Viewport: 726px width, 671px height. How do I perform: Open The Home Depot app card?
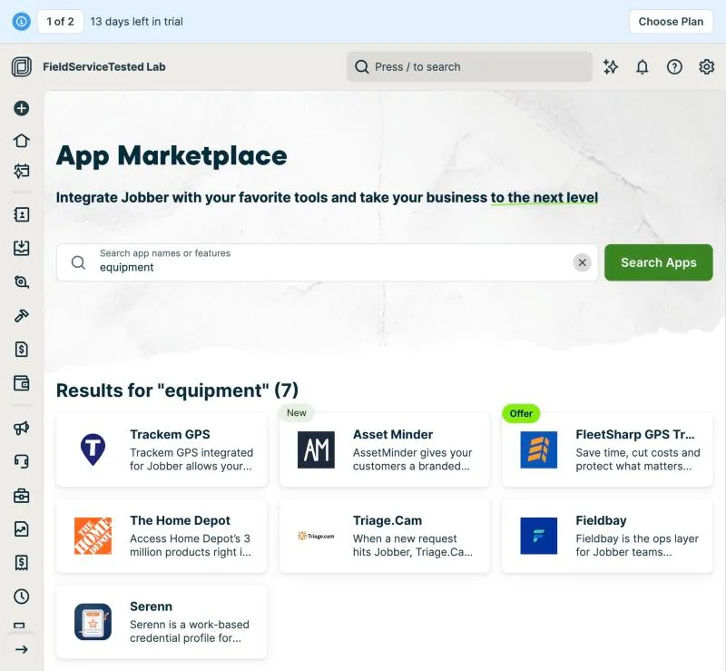[162, 536]
